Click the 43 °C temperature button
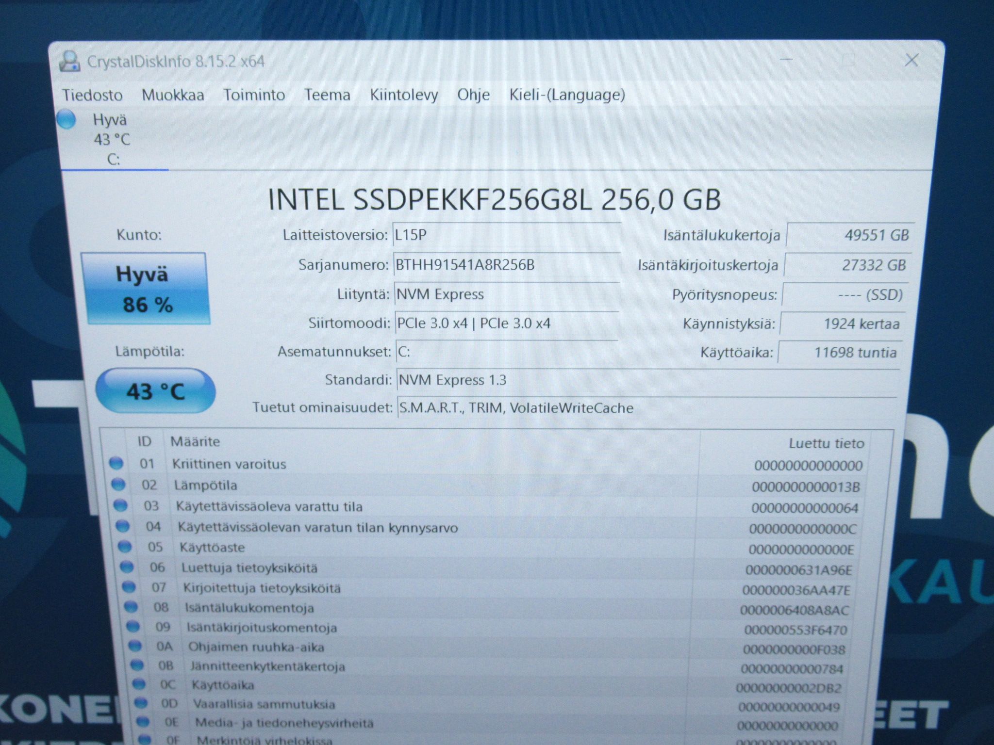 coord(155,391)
